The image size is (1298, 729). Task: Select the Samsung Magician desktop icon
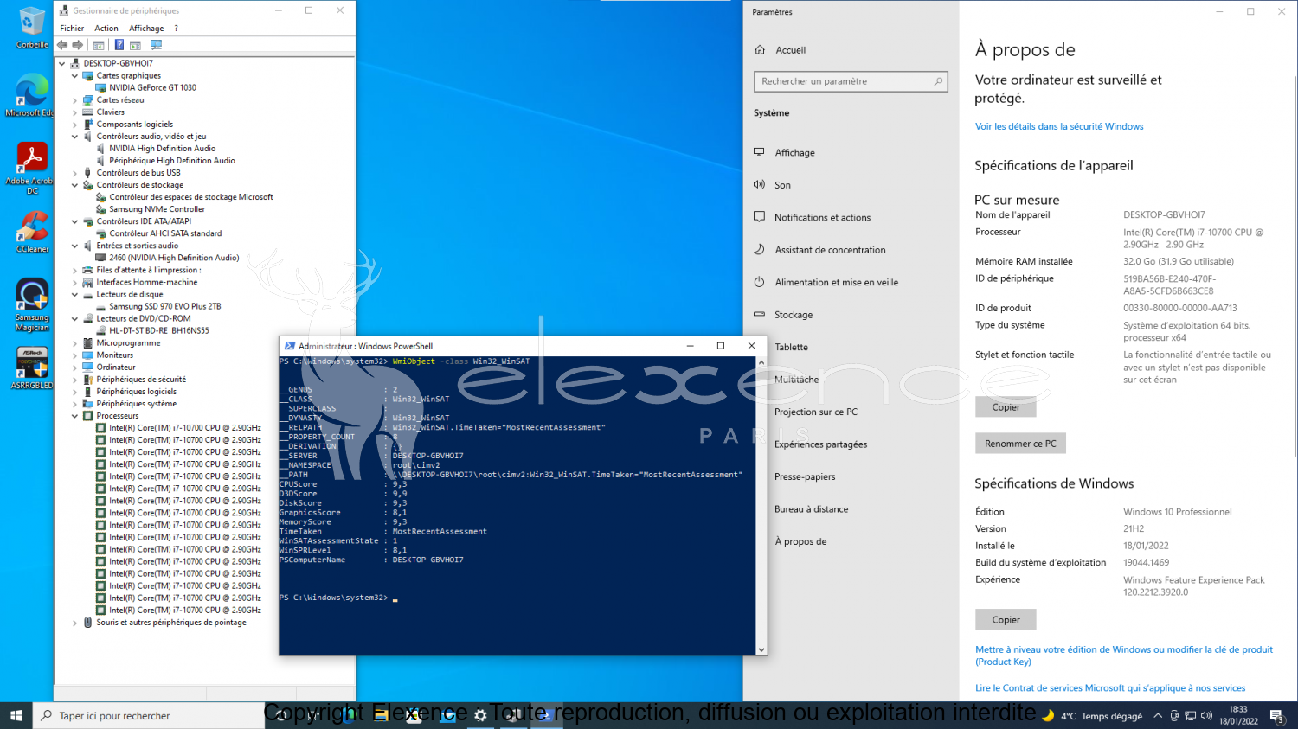click(x=32, y=304)
